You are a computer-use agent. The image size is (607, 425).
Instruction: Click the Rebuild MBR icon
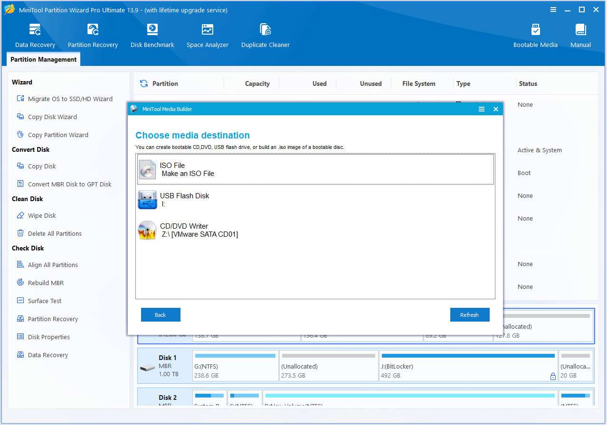(x=20, y=283)
